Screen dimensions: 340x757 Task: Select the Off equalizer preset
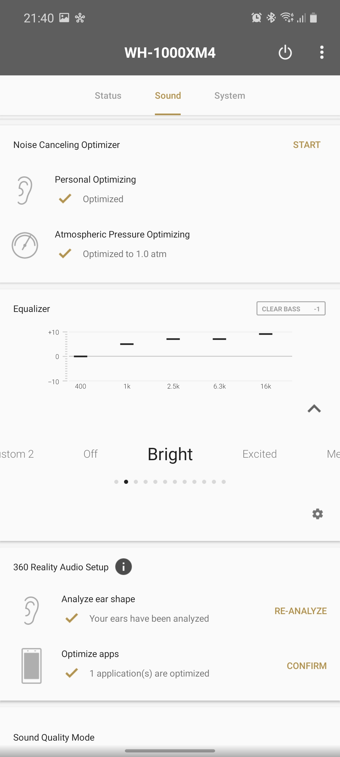tap(91, 454)
